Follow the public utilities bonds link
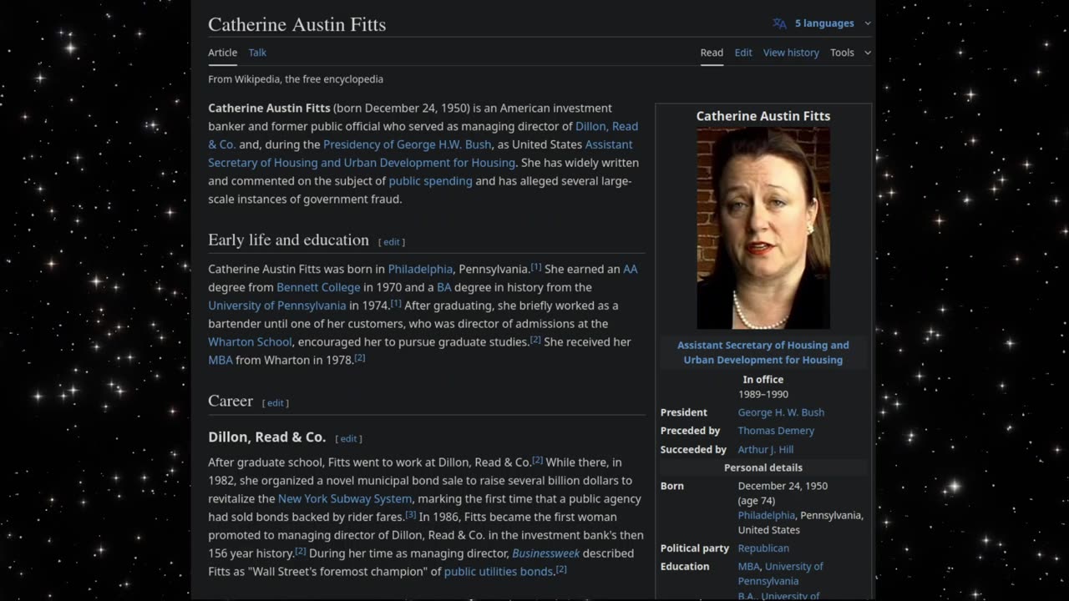This screenshot has width=1069, height=601. pyautogui.click(x=499, y=572)
